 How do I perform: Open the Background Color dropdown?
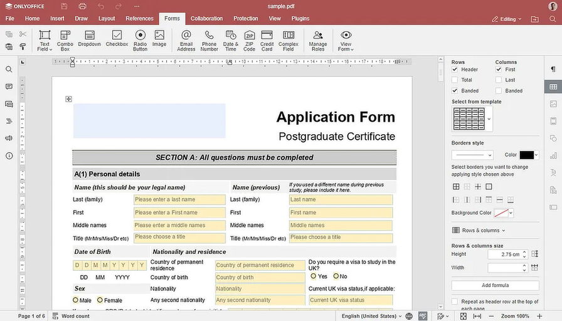[x=511, y=213]
